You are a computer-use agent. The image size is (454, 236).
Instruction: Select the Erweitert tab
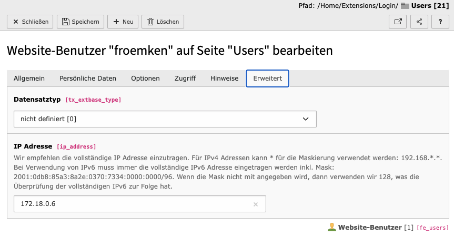click(x=267, y=78)
